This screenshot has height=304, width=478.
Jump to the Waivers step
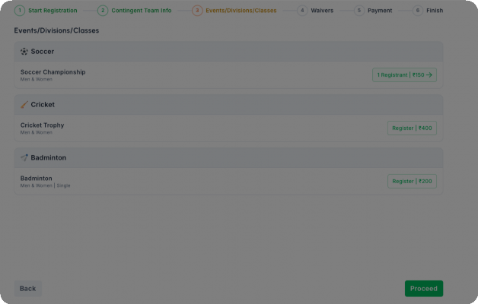click(315, 11)
